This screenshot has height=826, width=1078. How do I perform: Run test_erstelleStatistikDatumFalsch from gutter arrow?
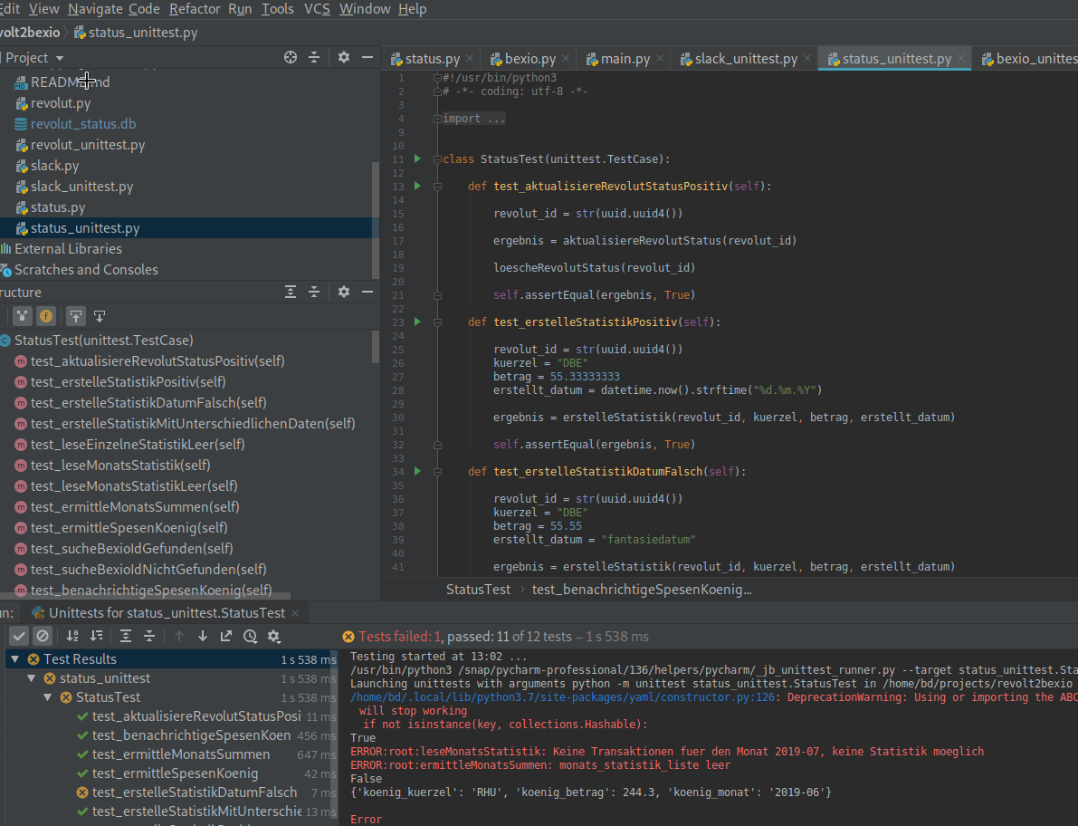(417, 472)
